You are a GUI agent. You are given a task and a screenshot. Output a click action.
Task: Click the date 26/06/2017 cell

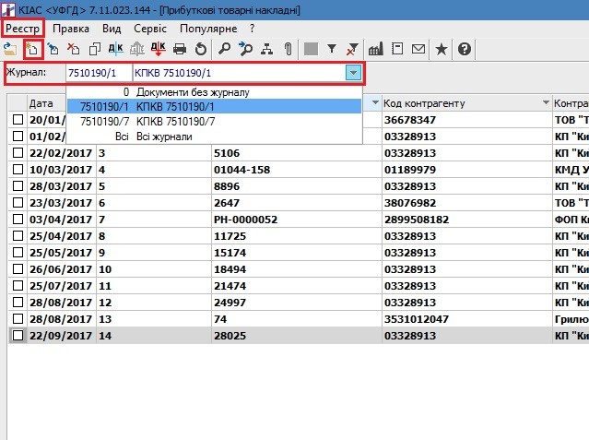[61, 269]
